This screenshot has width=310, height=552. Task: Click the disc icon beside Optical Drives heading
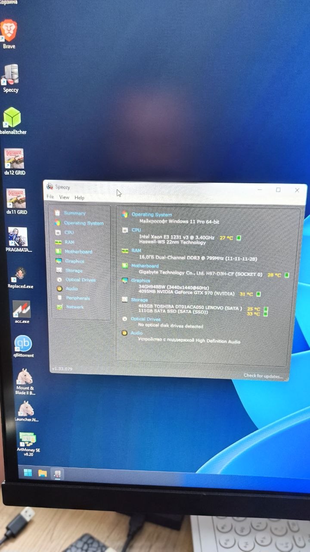(124, 319)
